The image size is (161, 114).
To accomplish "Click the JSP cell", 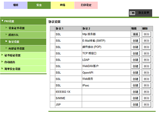I will (69, 105).
